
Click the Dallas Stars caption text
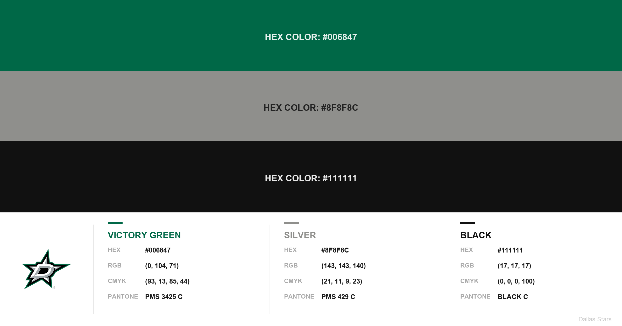[x=595, y=319]
